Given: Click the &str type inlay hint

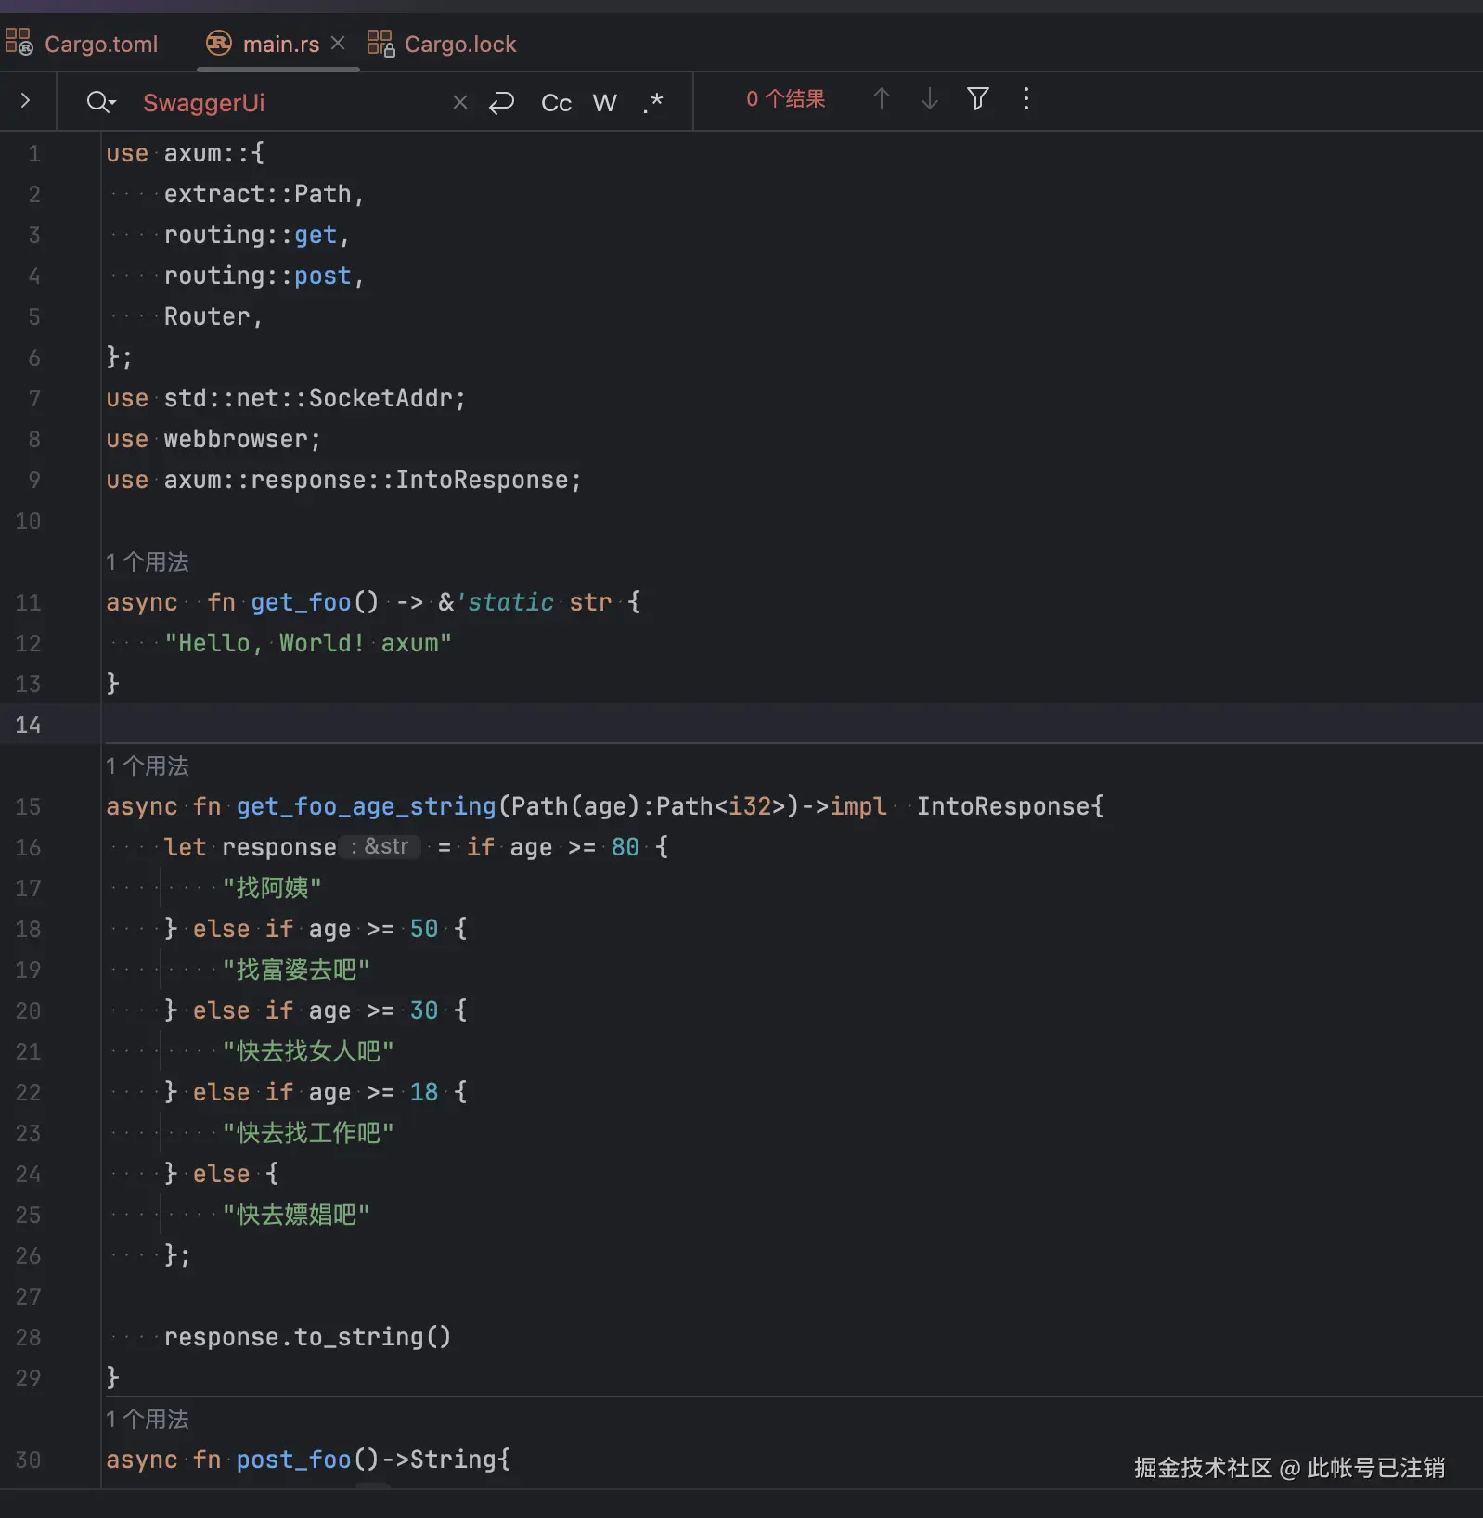Looking at the screenshot, I should (380, 846).
